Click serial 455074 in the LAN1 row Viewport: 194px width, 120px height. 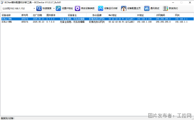click(25, 19)
